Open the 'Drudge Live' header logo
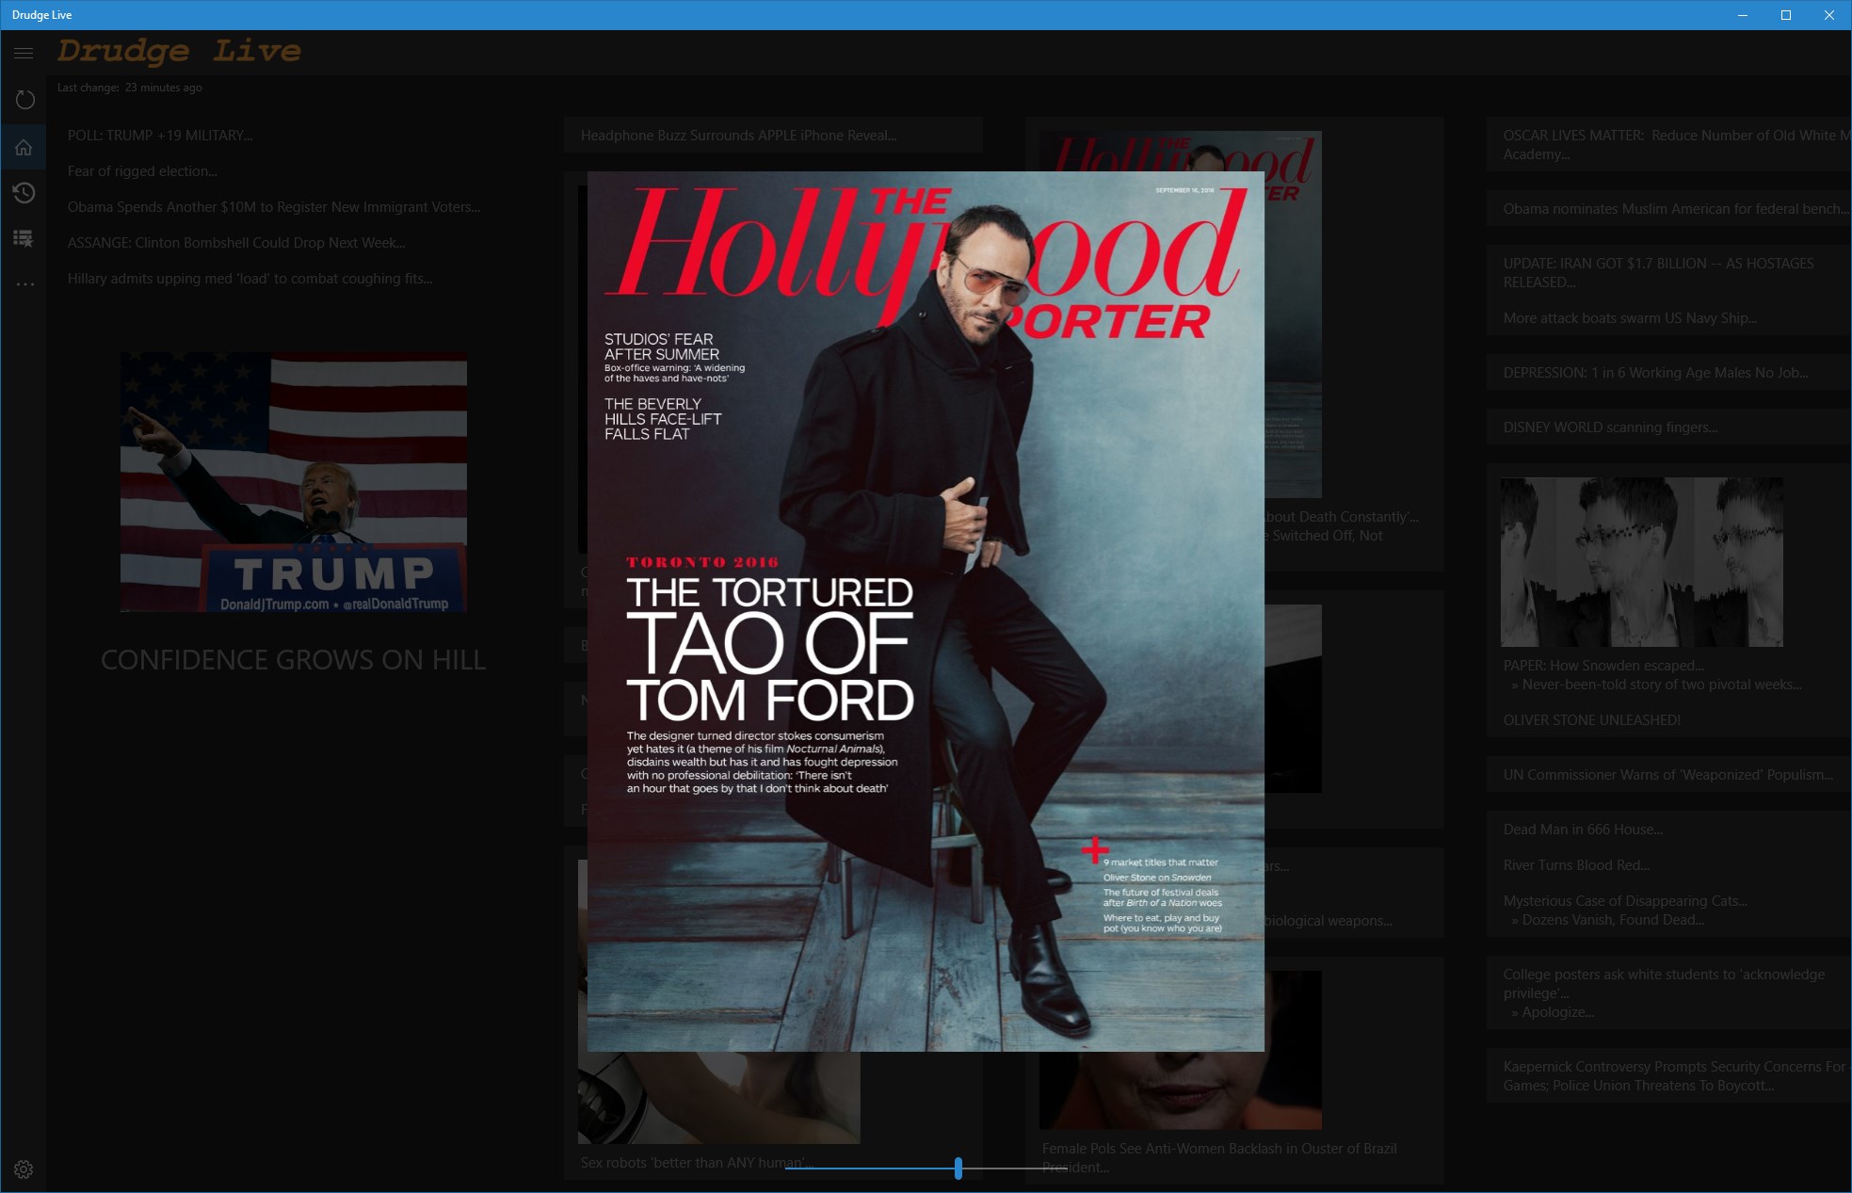Screen dimensions: 1852x1193 coord(179,52)
